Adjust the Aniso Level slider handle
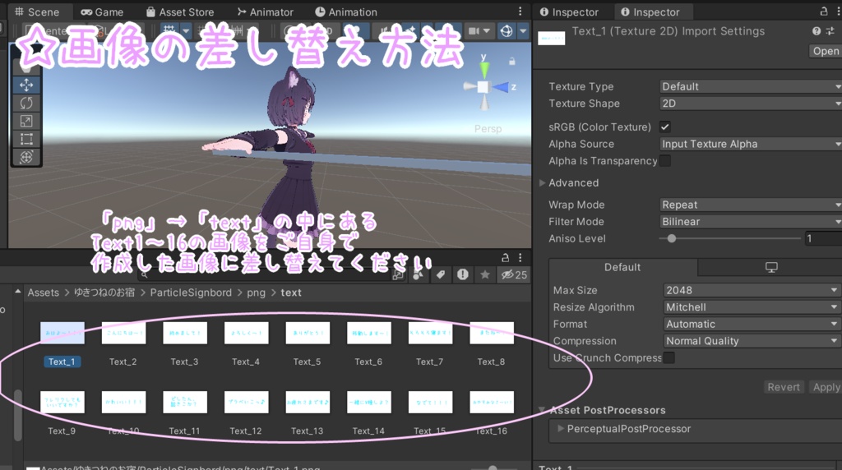This screenshot has width=842, height=470. (x=671, y=239)
